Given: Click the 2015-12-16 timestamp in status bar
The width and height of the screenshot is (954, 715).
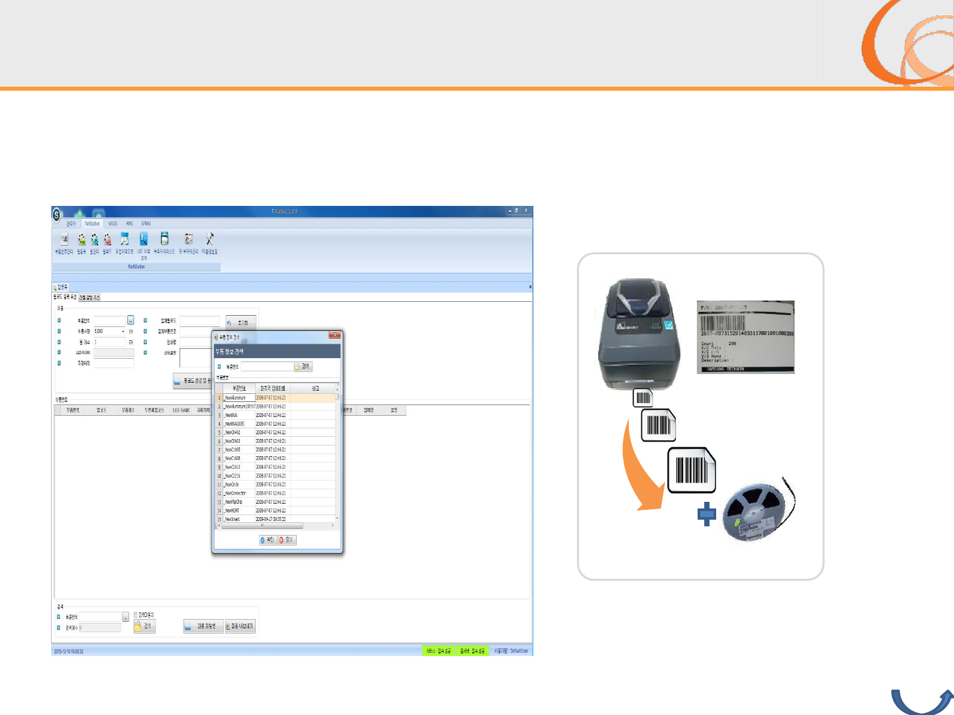Looking at the screenshot, I should [69, 651].
